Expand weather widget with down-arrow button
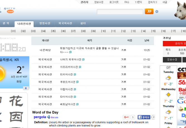186x128 pixels. [26, 88]
